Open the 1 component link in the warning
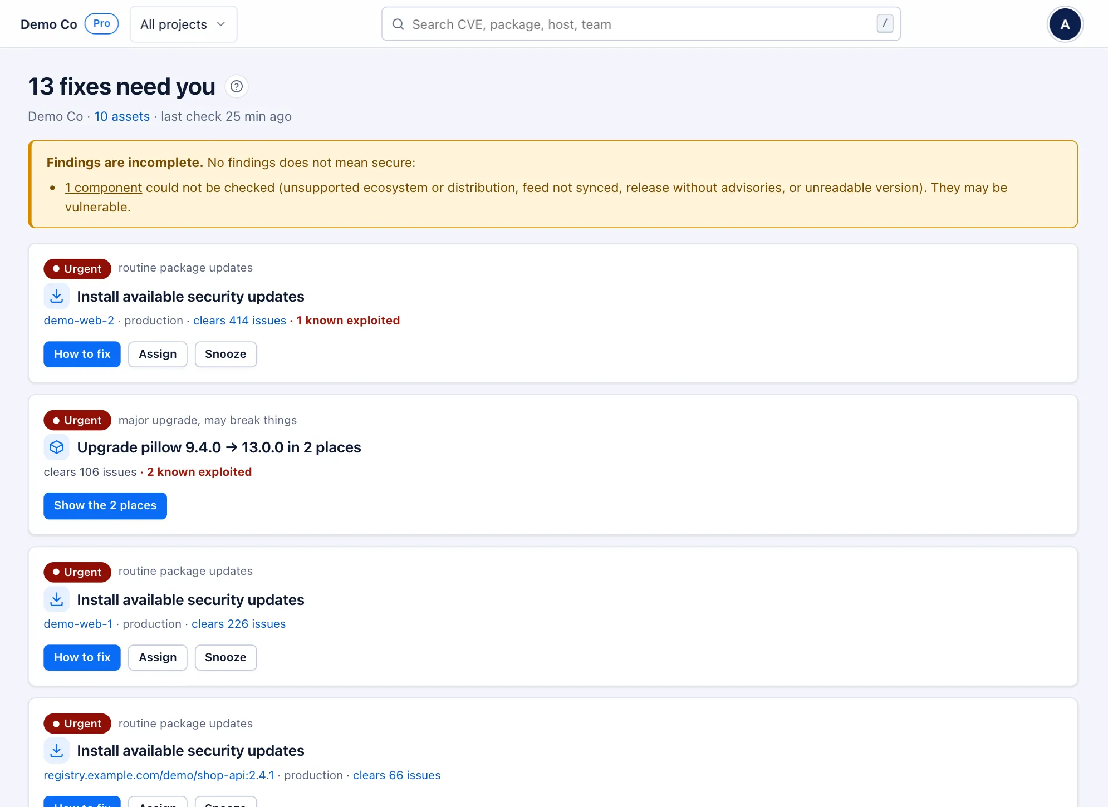The image size is (1108, 807). pos(104,188)
